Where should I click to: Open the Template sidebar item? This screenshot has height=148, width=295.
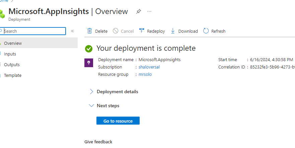[x=13, y=75]
